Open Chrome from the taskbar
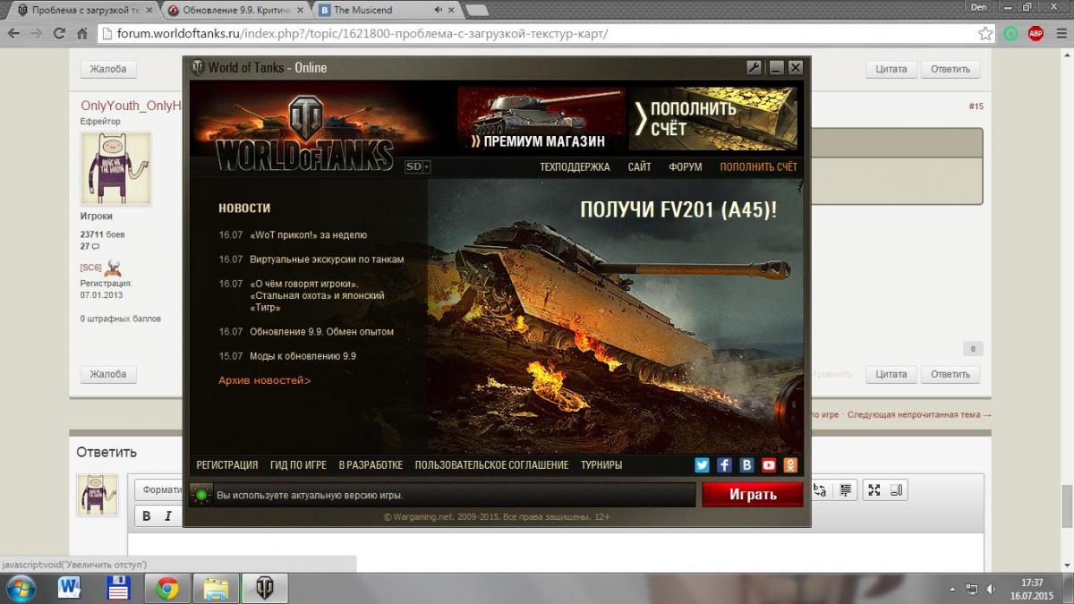1074x604 pixels. [167, 588]
